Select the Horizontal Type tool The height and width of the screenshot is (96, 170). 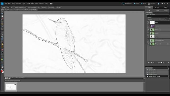(x=2, y=32)
